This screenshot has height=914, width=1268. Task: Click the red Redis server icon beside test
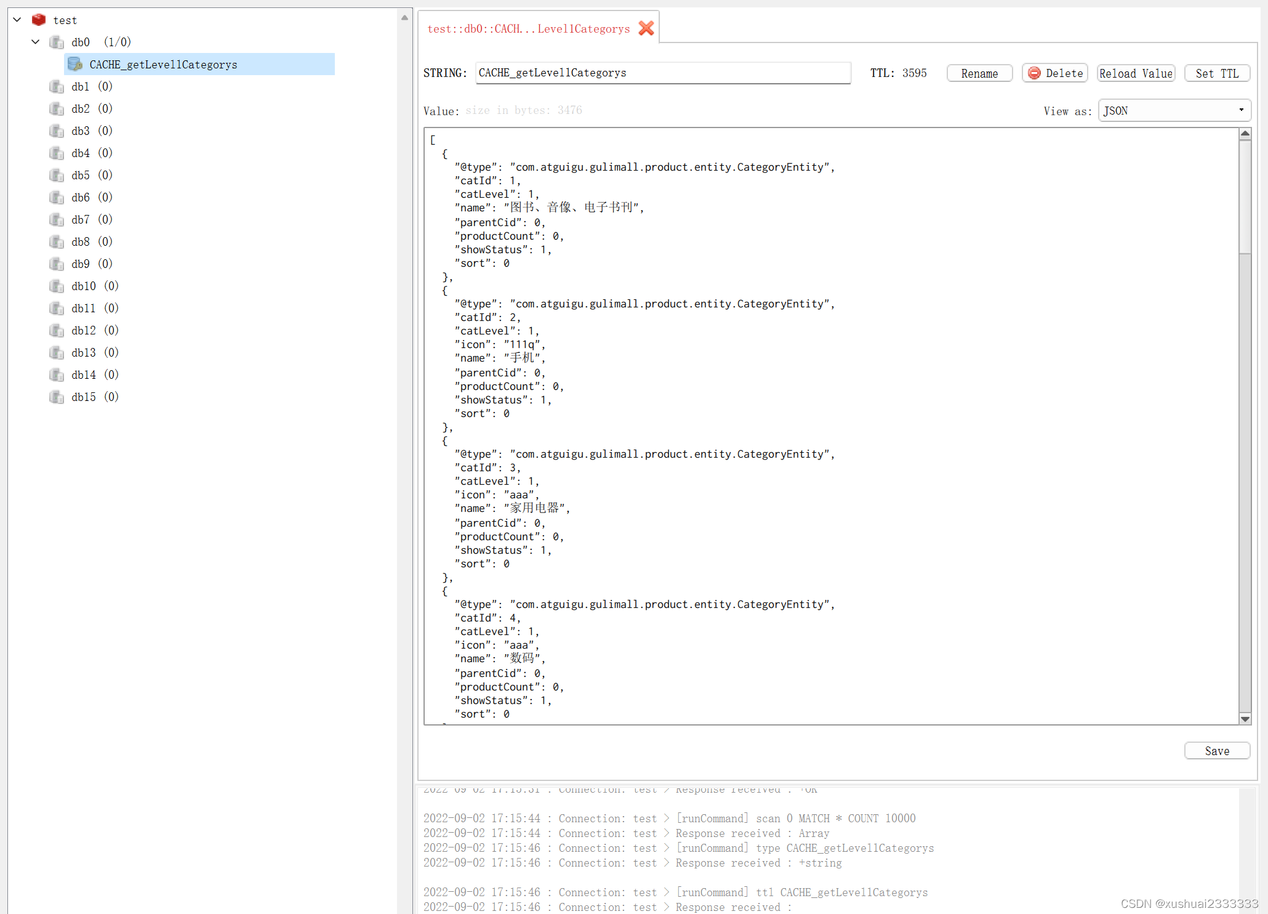pyautogui.click(x=38, y=19)
